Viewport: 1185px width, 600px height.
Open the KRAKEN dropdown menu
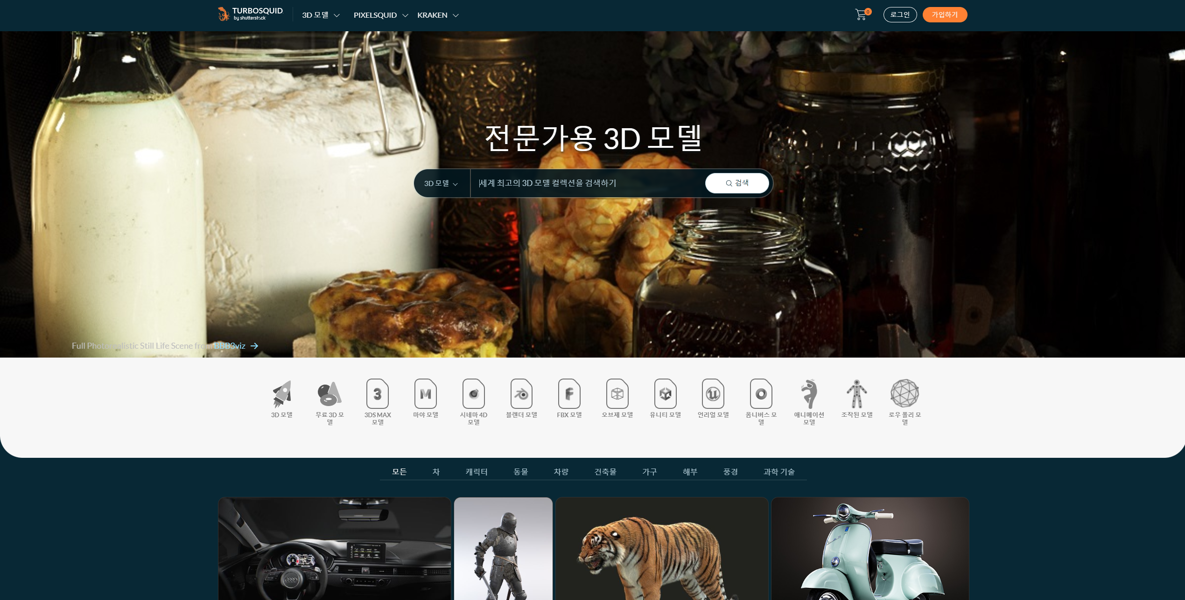click(x=438, y=15)
